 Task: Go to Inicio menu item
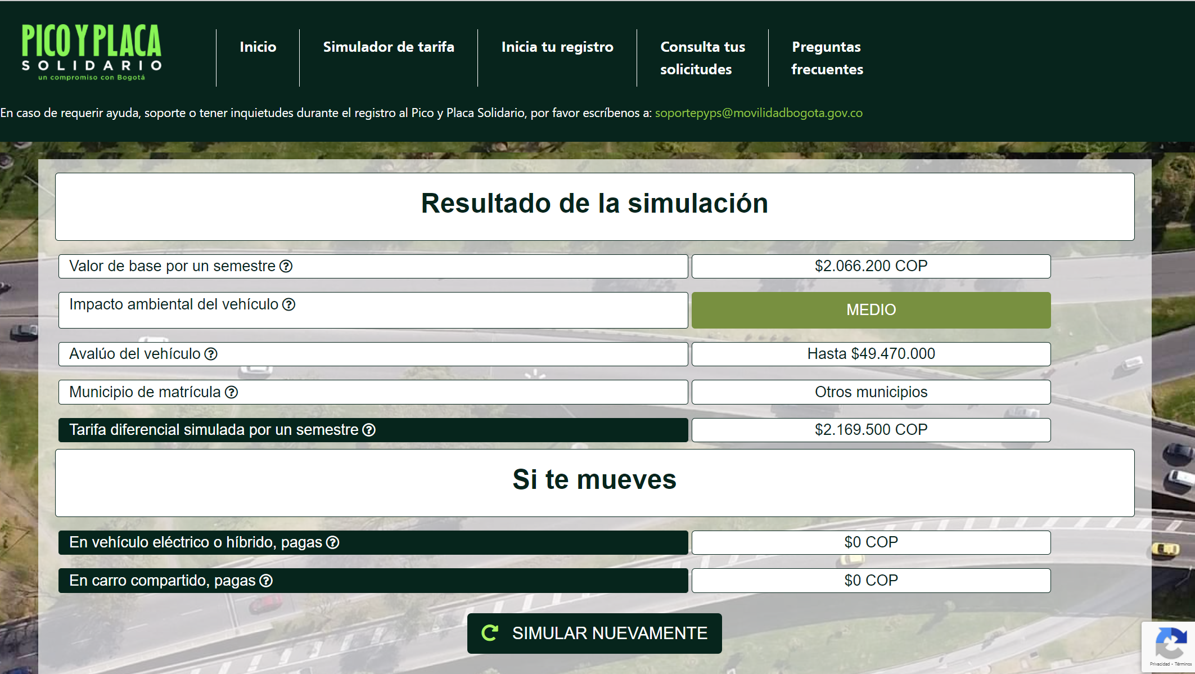[258, 47]
